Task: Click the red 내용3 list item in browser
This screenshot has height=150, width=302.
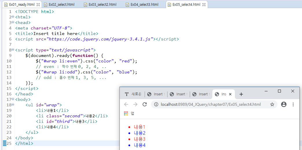Action: coord(140,139)
